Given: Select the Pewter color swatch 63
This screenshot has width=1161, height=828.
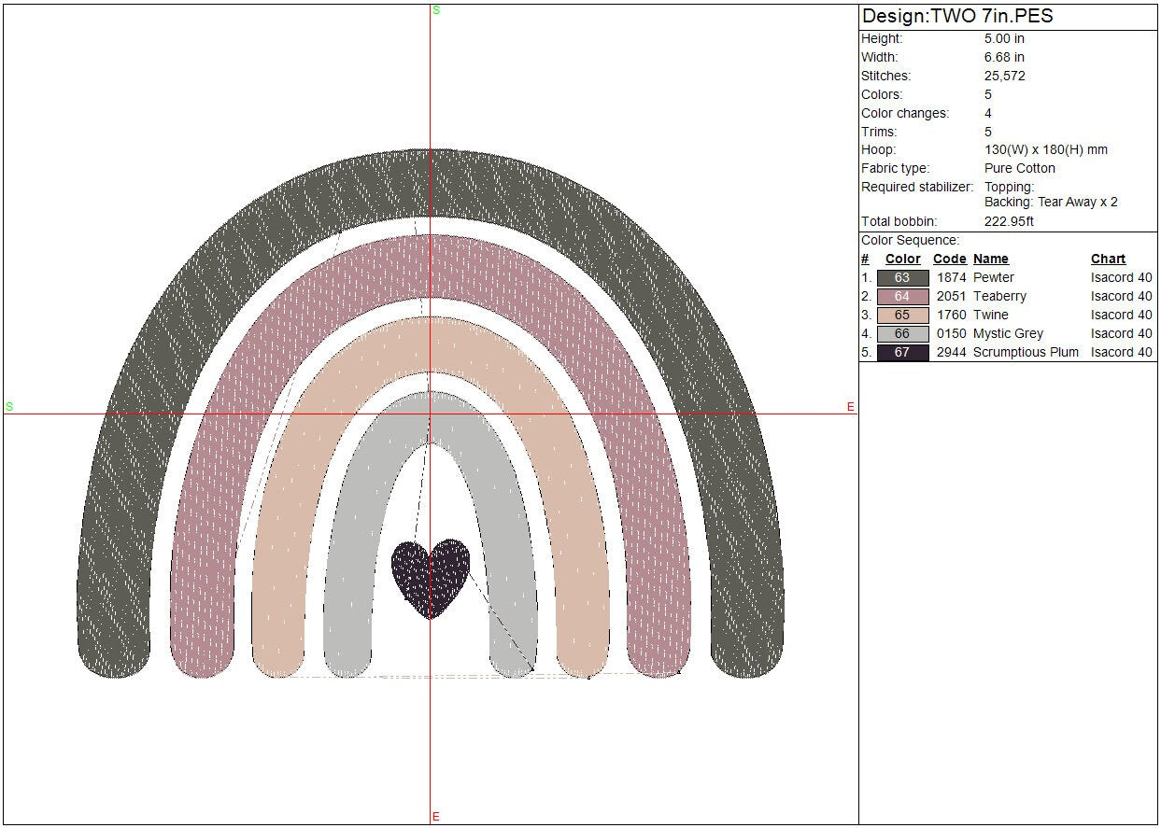Looking at the screenshot, I should [x=902, y=277].
